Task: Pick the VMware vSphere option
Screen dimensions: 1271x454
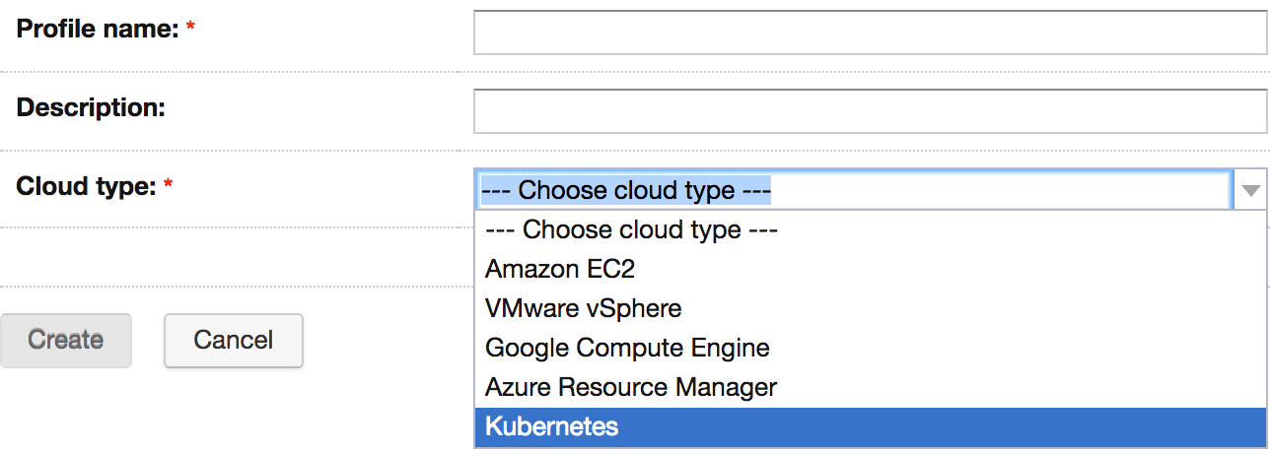Action: click(870, 308)
